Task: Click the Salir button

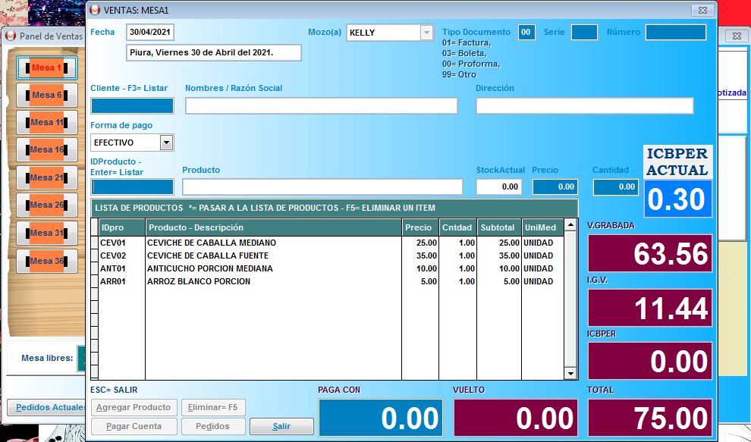Action: pyautogui.click(x=281, y=427)
